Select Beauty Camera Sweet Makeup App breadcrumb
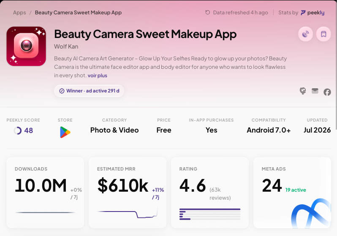The image size is (337, 236). point(78,13)
